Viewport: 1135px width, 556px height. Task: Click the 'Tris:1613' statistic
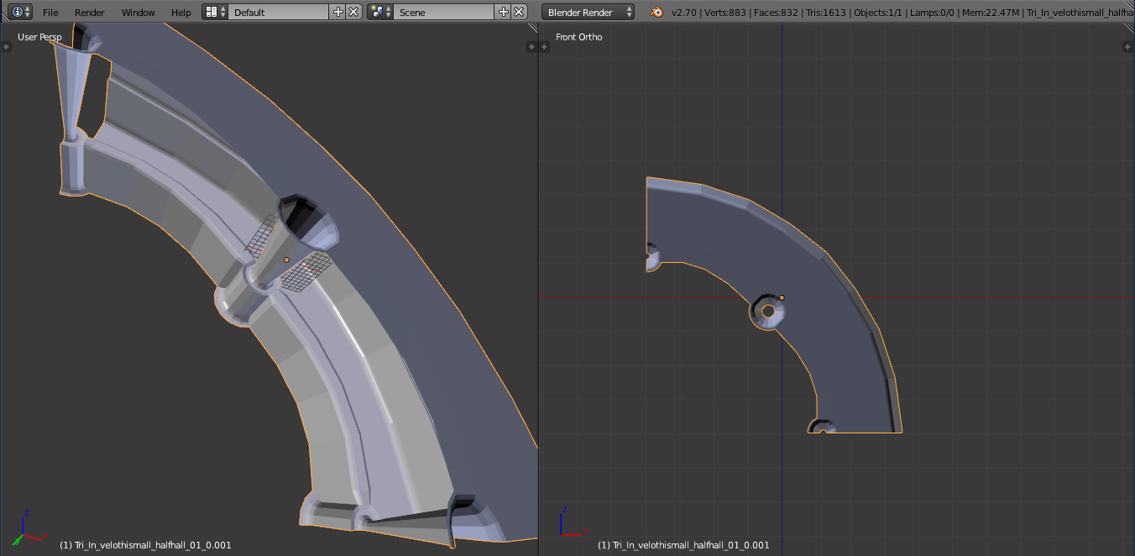click(x=828, y=13)
